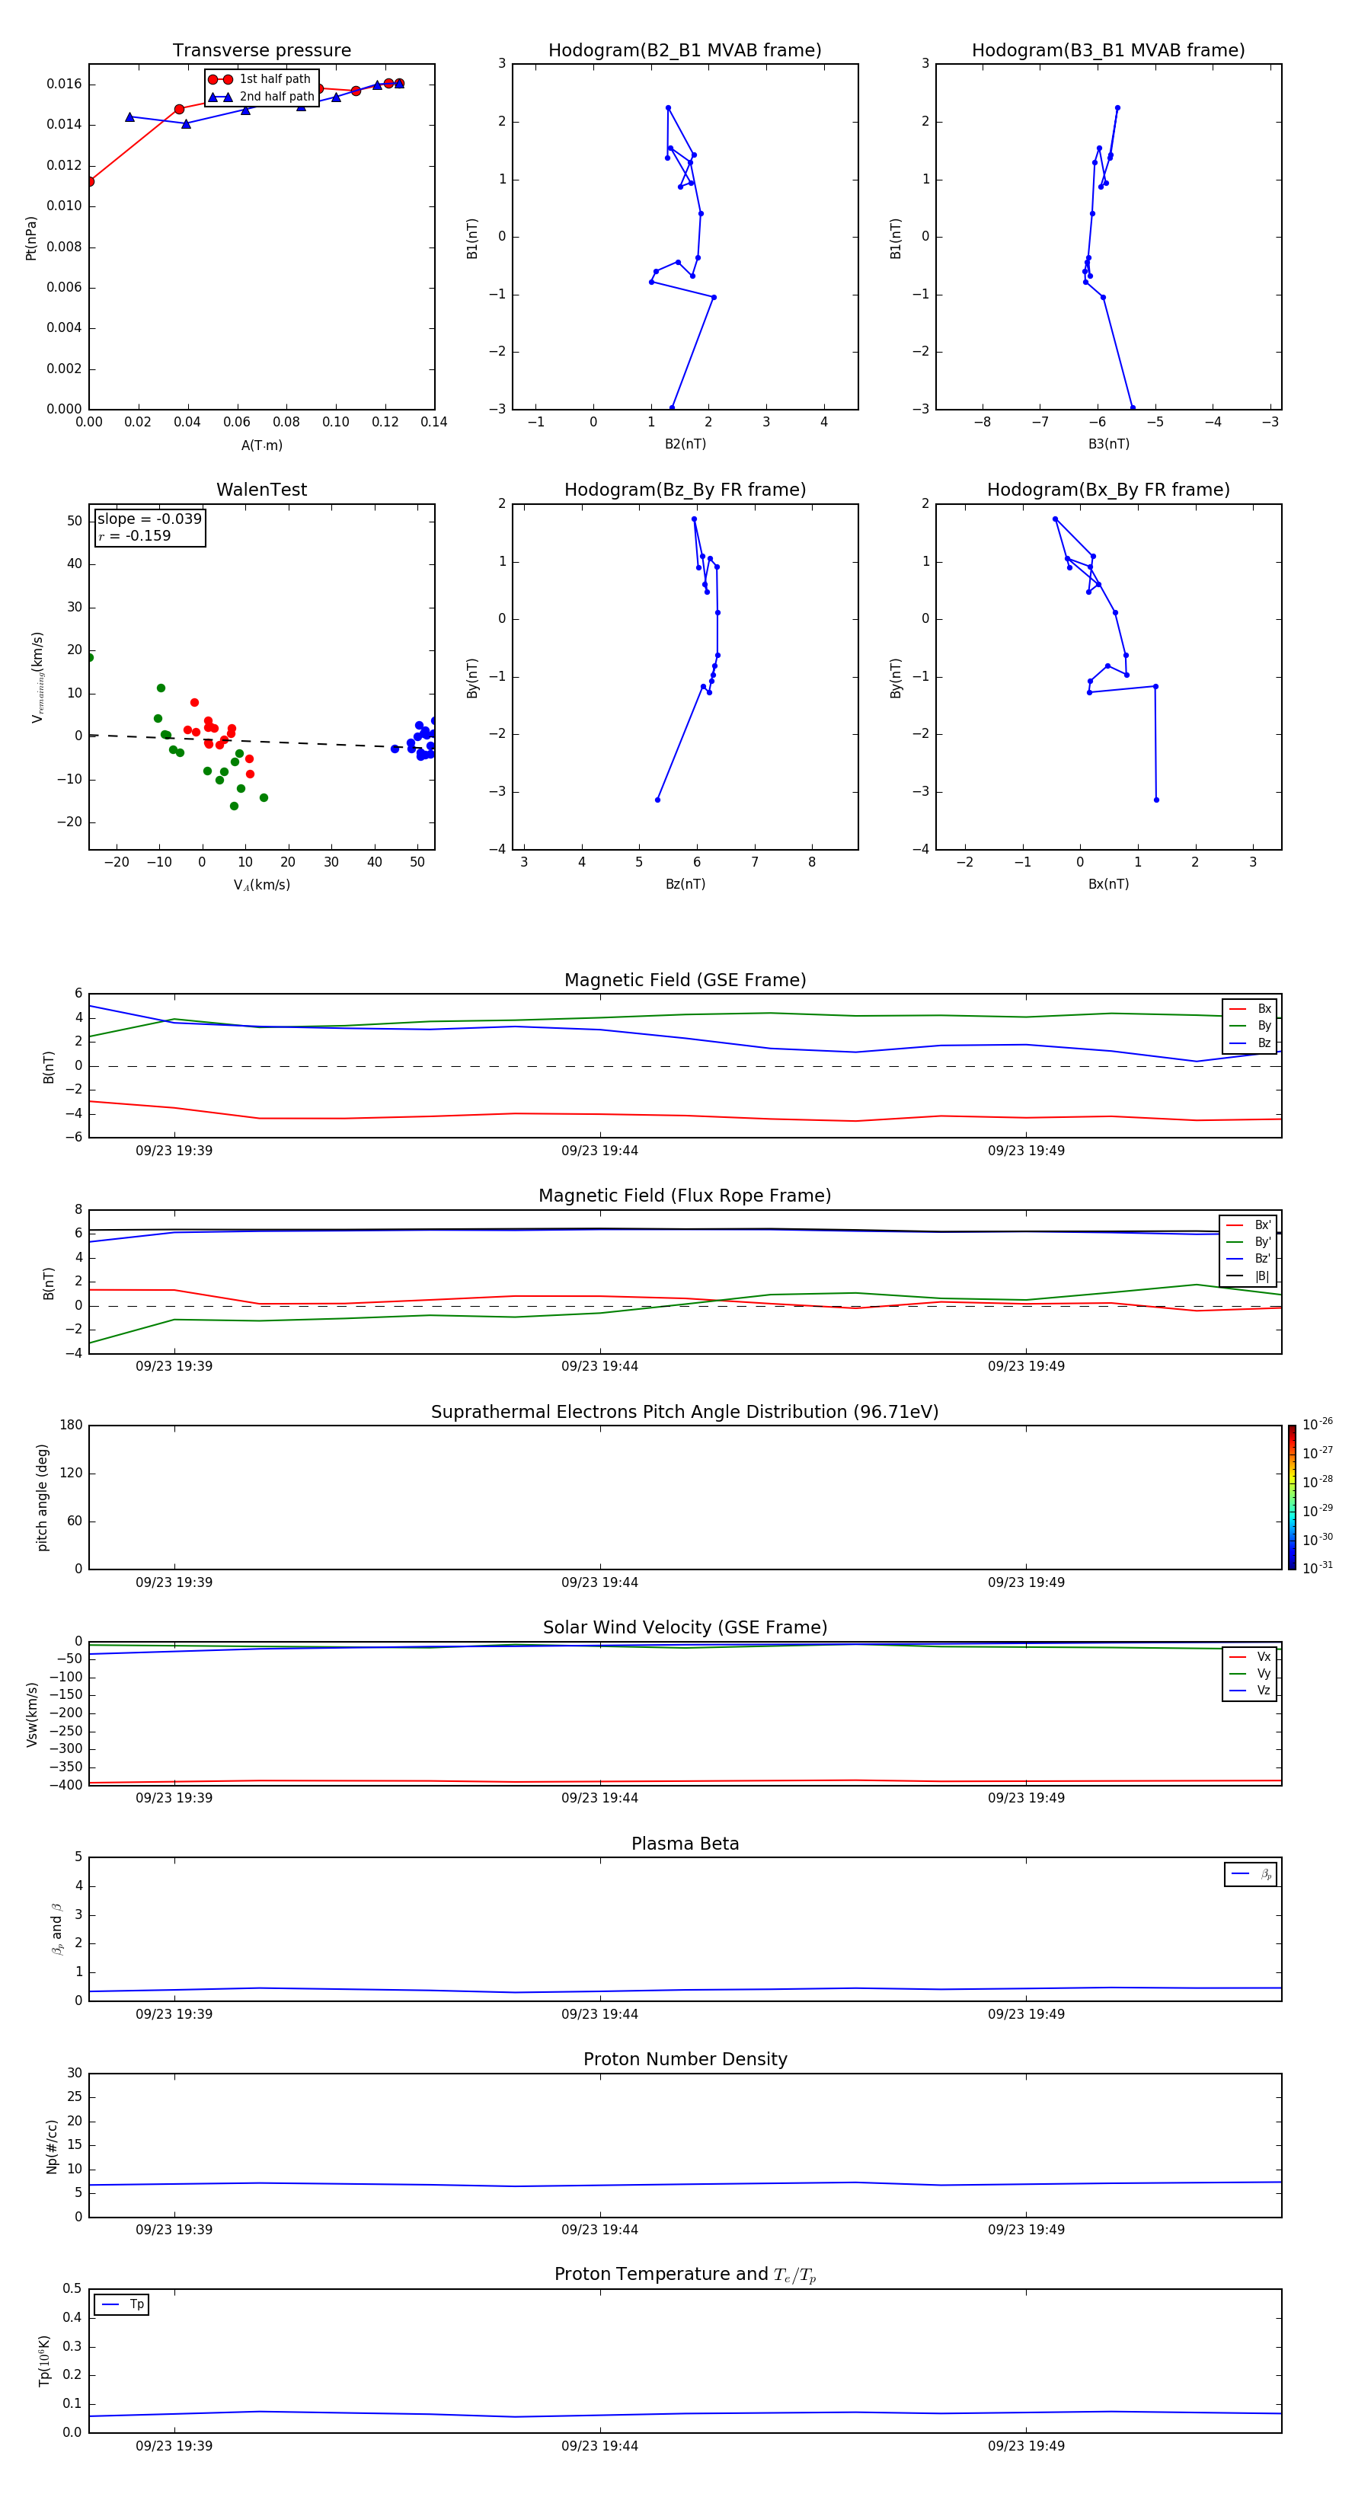This screenshot has height=2513, width=1371.
Task: Click the Vy legend entry in velocity panel
Action: point(1250,1674)
